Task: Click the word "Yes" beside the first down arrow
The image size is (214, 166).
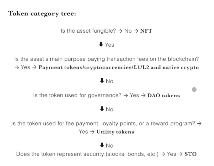Action: 109,45
